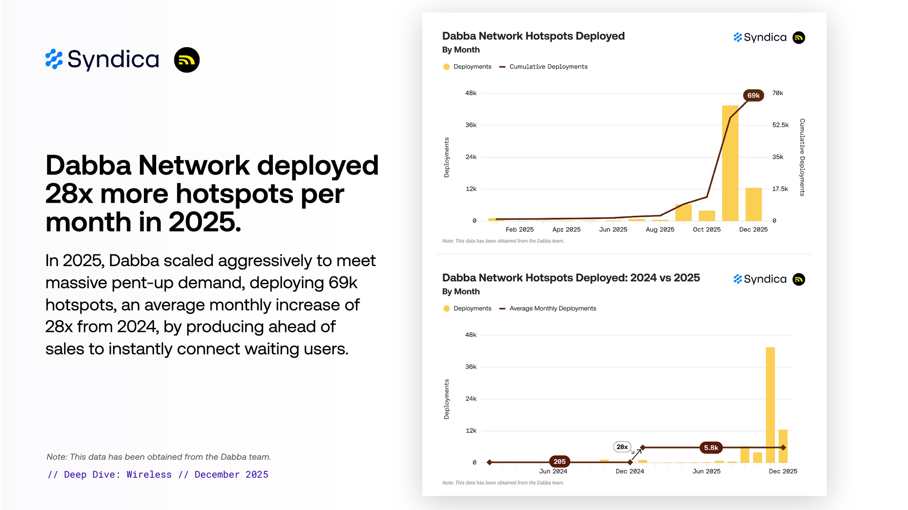Image resolution: width=908 pixels, height=510 pixels.
Task: Click the 69k cumulative data label
Action: point(753,95)
